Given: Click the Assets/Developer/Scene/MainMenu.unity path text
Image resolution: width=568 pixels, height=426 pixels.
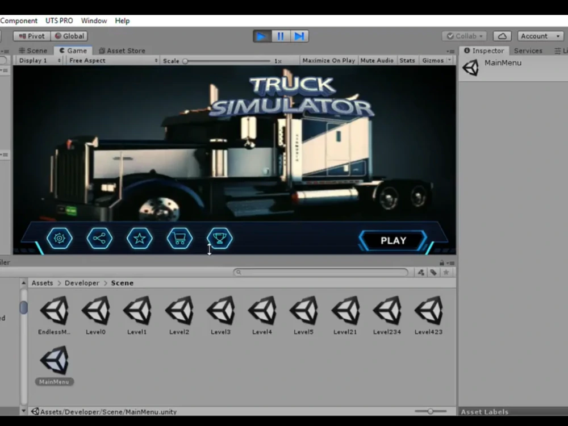Looking at the screenshot, I should pyautogui.click(x=108, y=411).
